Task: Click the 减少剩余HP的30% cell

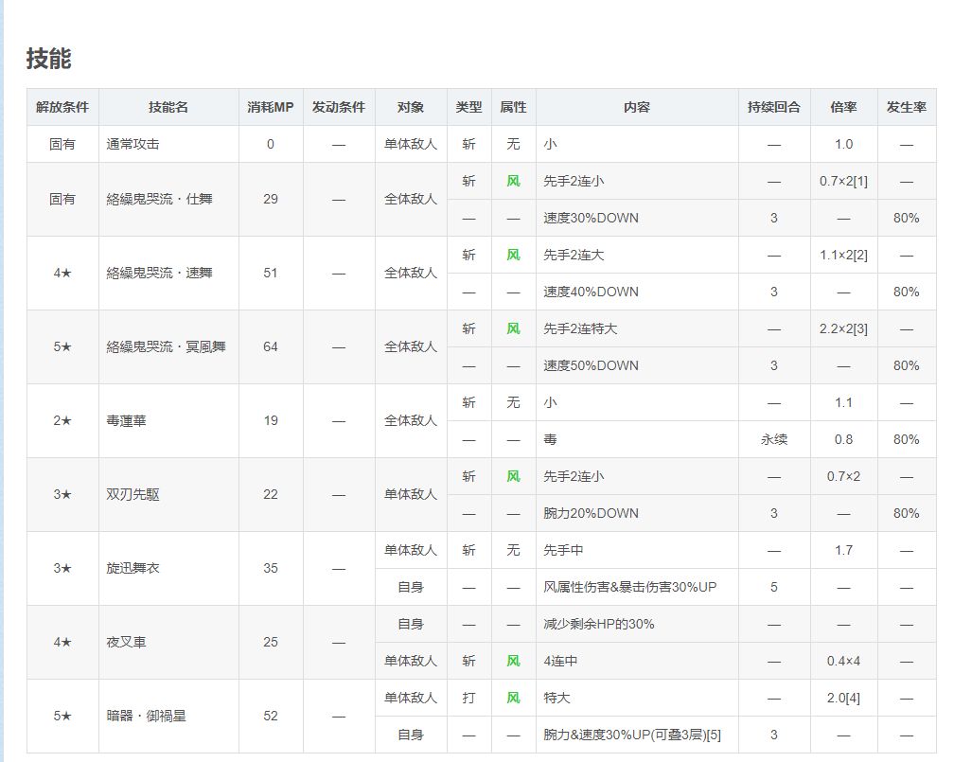Action: click(x=637, y=624)
